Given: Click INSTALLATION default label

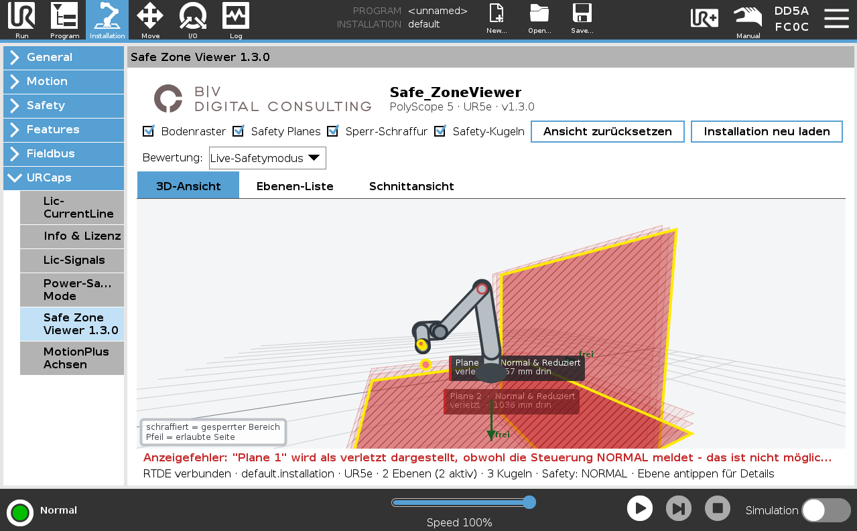Looking at the screenshot, I should click(388, 24).
